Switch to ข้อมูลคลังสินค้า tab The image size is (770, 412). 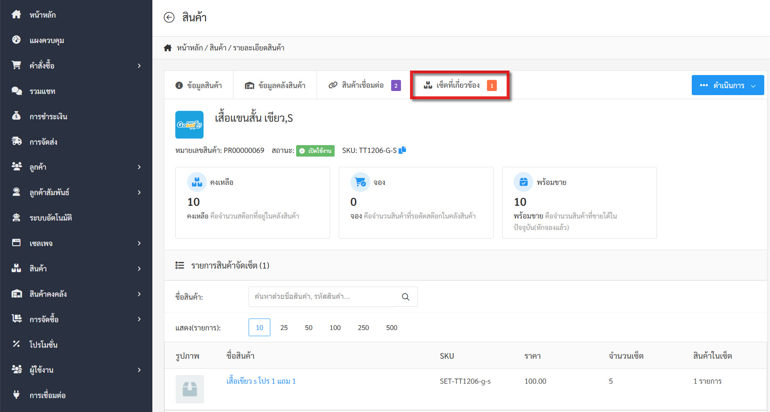(275, 85)
